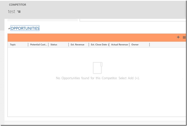Sort by Est. Revenue column header

pos(77,45)
